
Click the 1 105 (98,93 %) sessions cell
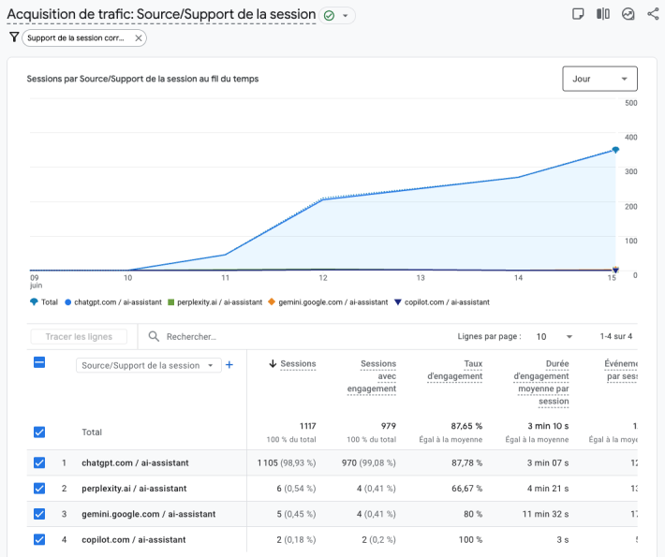(x=287, y=462)
